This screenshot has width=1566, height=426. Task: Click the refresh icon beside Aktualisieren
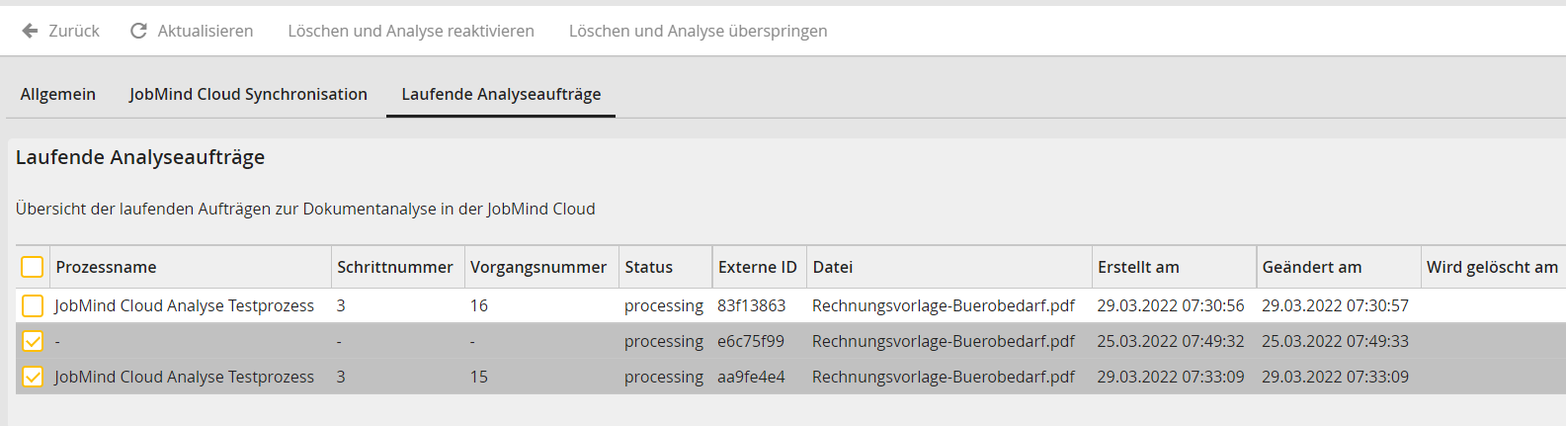click(x=139, y=31)
